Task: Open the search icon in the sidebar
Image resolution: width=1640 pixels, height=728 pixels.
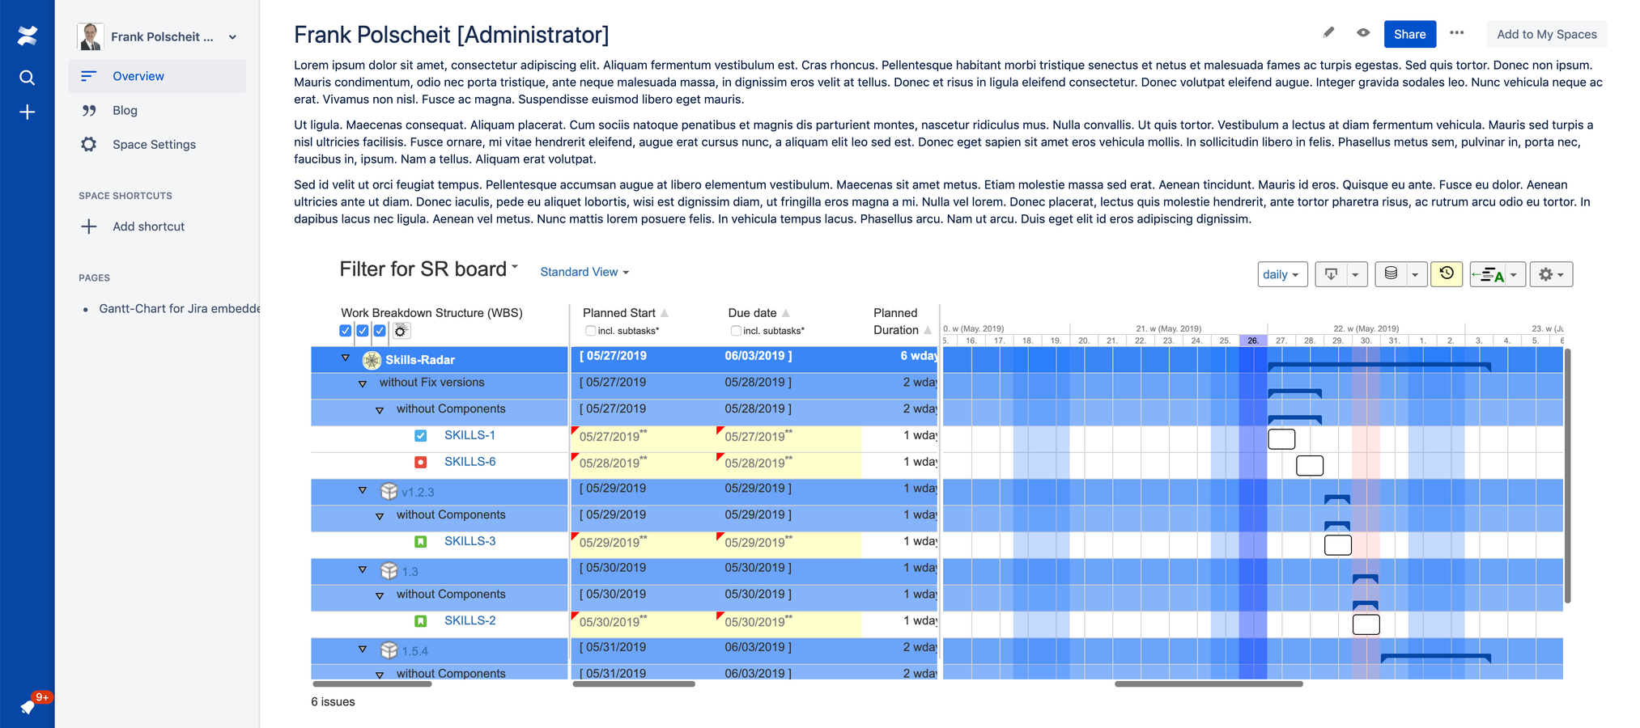Action: (28, 78)
